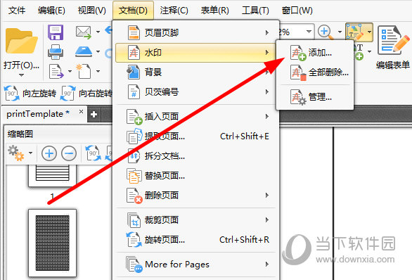Expand Email icon dropdown arrow
Viewport: 412px width, 280px height.
[98, 32]
